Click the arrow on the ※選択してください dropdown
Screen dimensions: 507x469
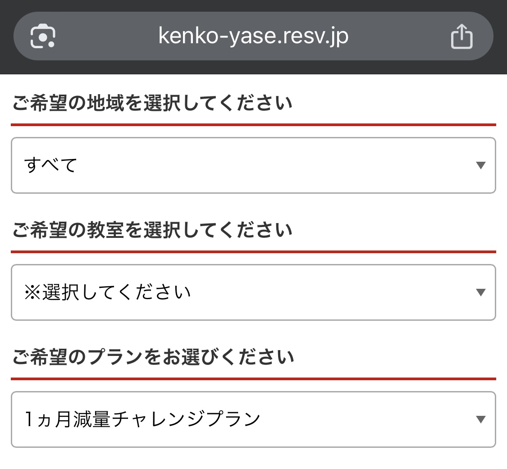coord(481,292)
